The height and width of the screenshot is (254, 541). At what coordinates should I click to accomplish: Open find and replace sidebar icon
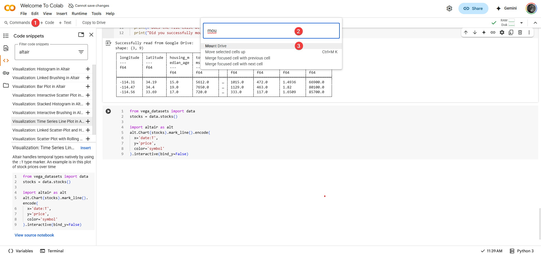click(6, 48)
